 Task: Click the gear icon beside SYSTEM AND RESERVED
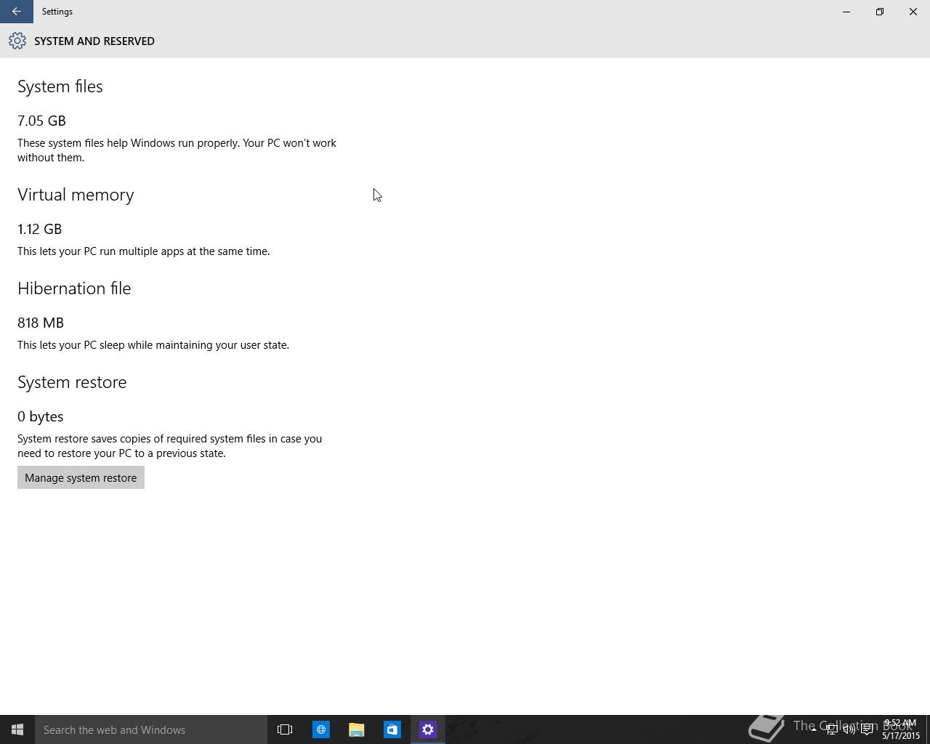(17, 41)
